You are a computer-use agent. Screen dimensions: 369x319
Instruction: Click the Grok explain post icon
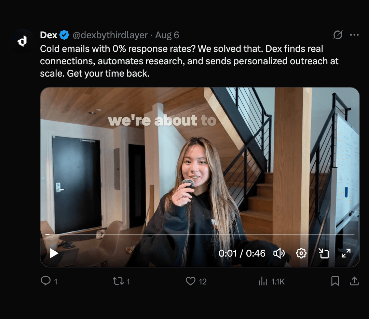click(338, 35)
